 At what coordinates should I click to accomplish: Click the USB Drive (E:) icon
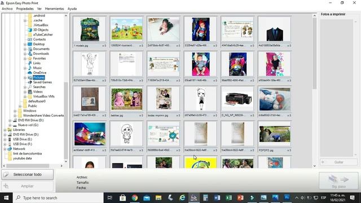(10, 139)
